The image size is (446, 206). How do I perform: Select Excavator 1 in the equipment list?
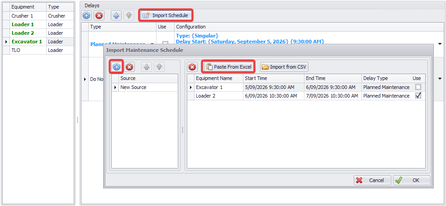(28, 42)
